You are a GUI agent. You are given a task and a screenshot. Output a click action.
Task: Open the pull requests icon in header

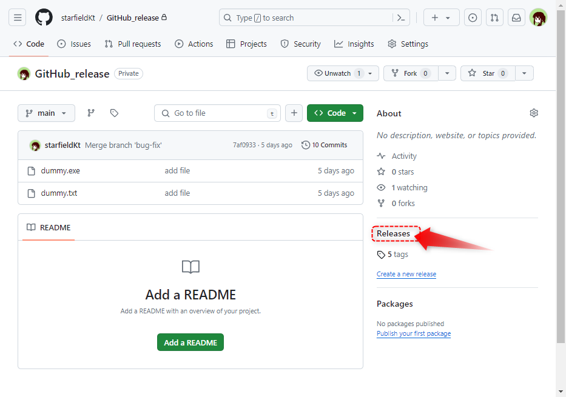click(x=494, y=18)
